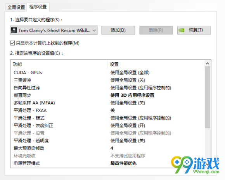Select the 平滑处理 - FXAA row
Screen dimensions: 225x180
(107, 110)
